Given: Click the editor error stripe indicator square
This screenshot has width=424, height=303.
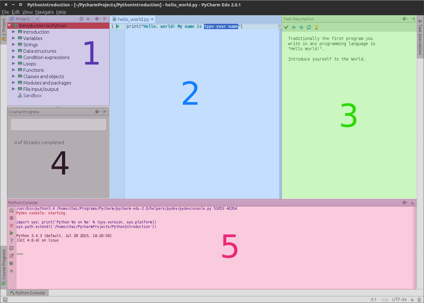Looking at the screenshot, I should 280,26.
